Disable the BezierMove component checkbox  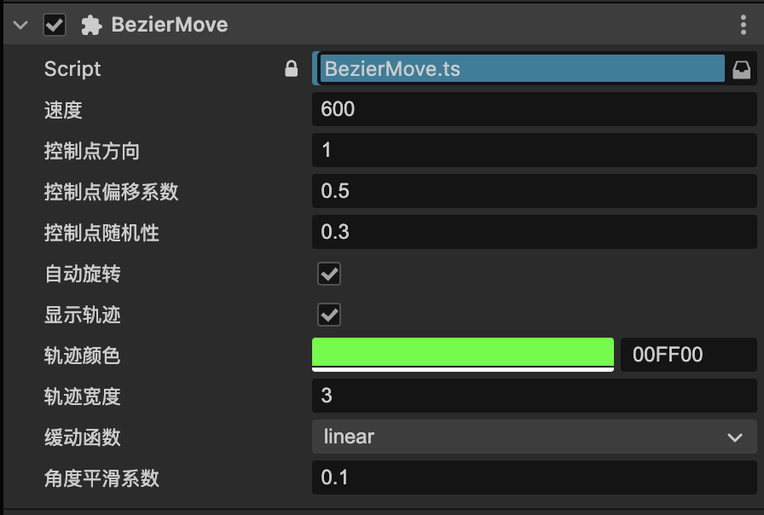[55, 25]
